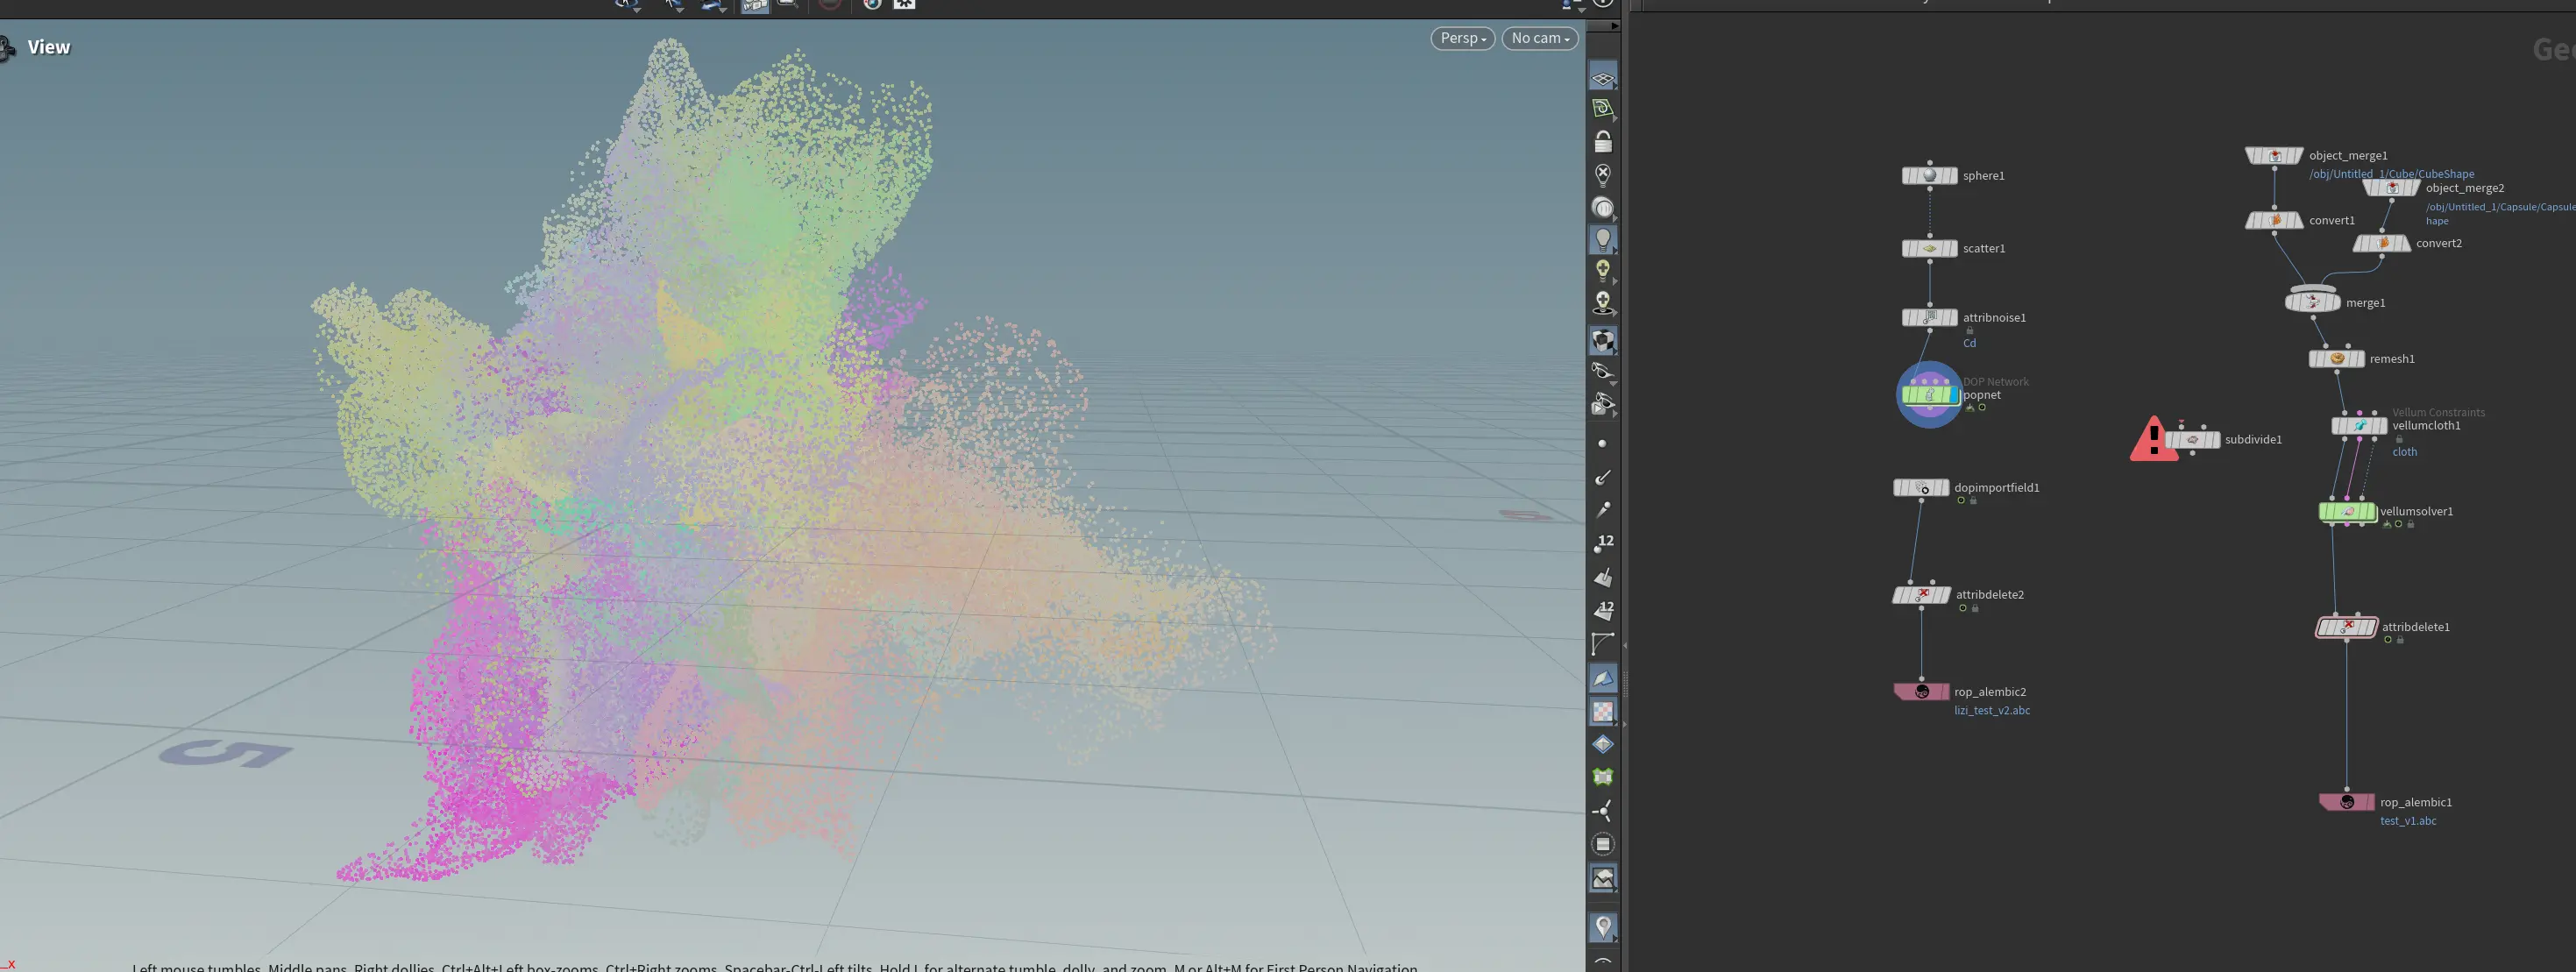Toggle display primitive normals icon

(x=1603, y=577)
